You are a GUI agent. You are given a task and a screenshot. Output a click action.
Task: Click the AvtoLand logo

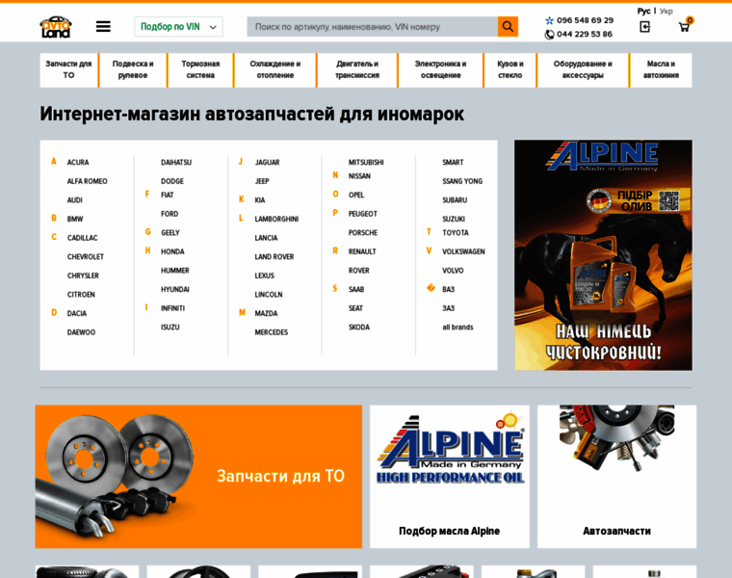(x=56, y=26)
